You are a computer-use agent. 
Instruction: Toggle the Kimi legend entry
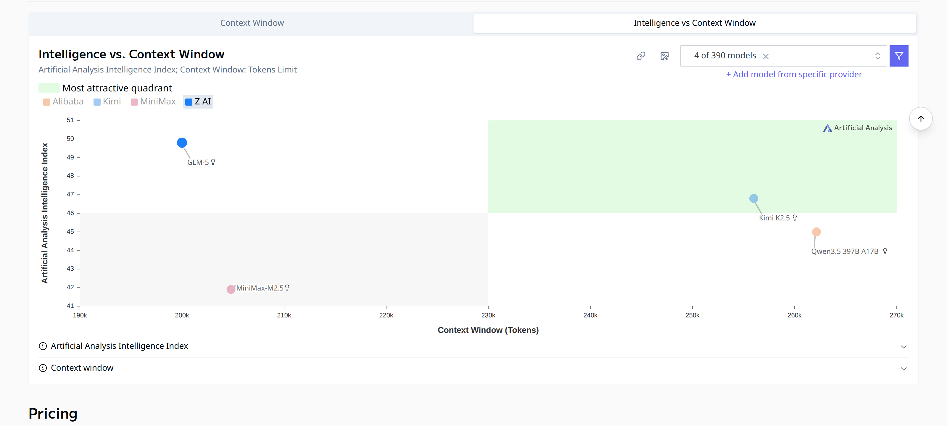tap(107, 101)
